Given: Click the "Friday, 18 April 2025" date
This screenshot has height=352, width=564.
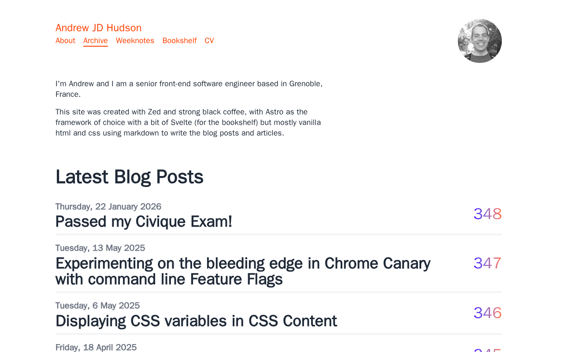Looking at the screenshot, I should [x=96, y=347].
